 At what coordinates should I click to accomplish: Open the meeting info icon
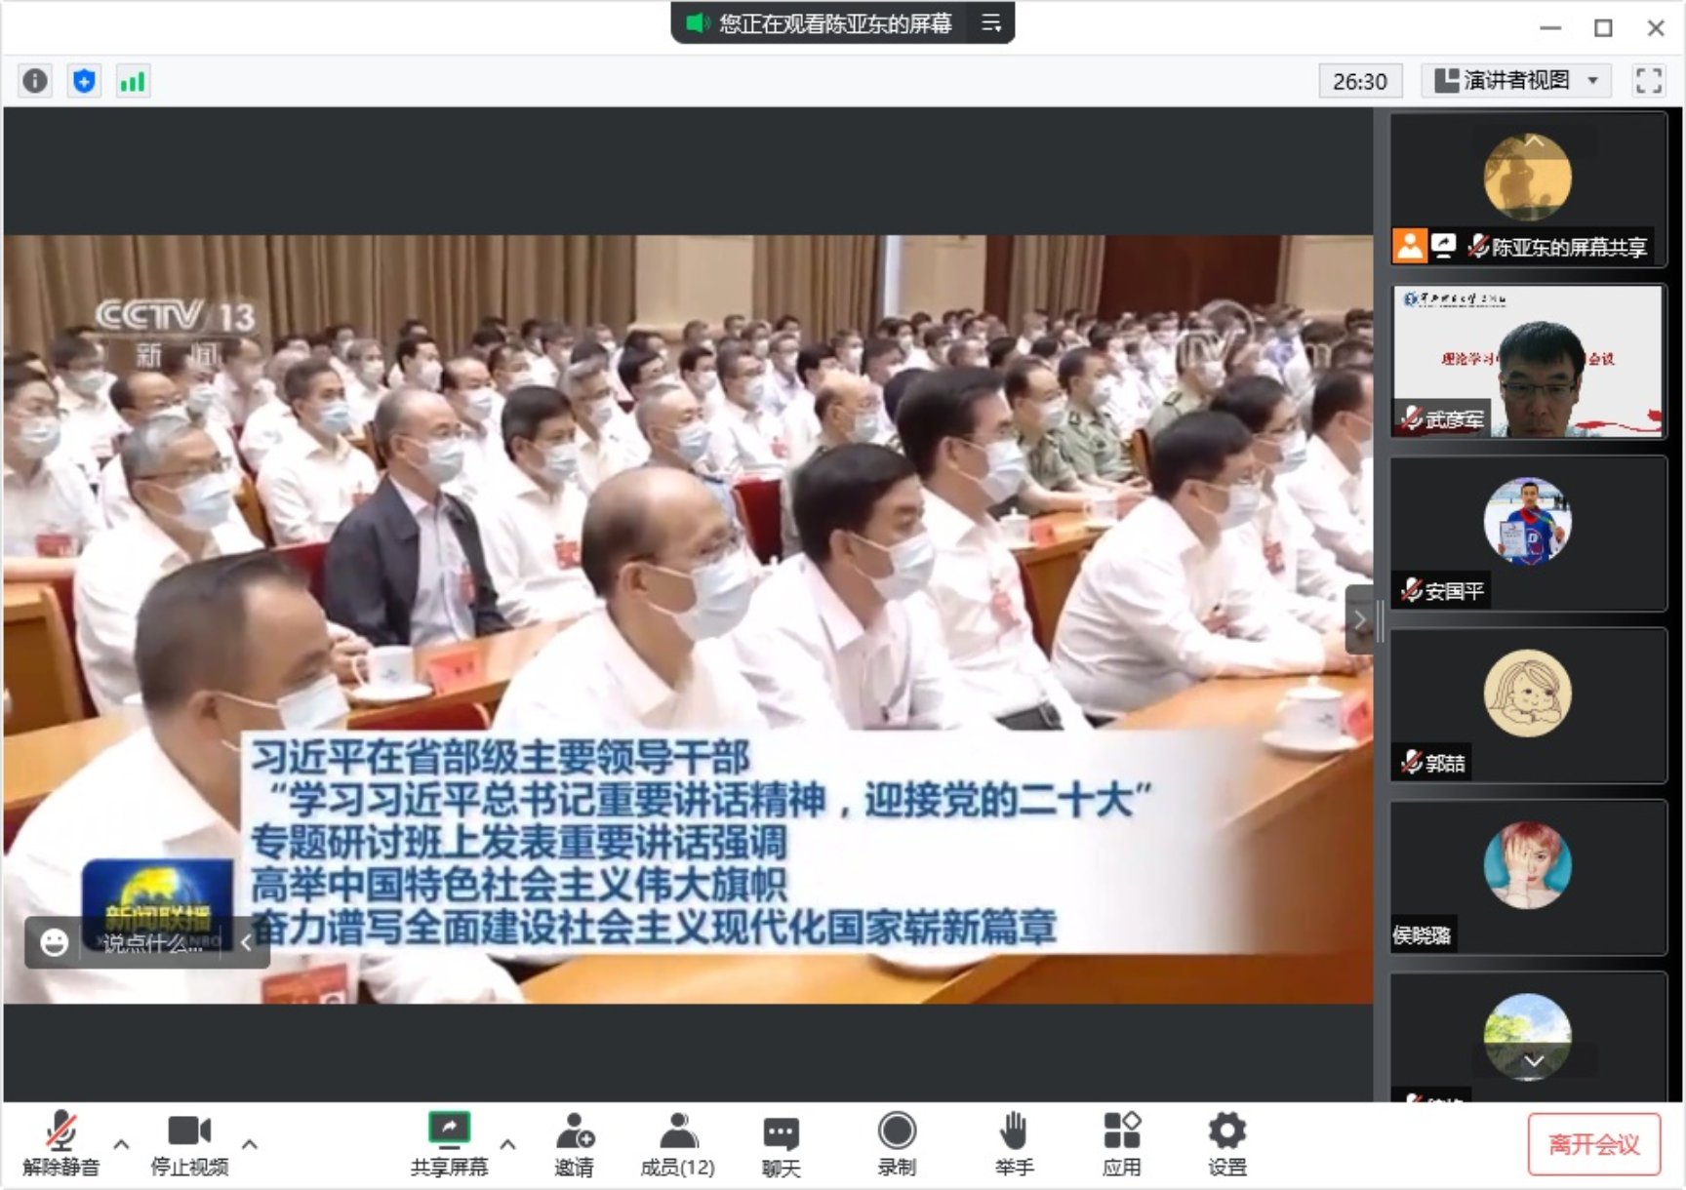pyautogui.click(x=35, y=81)
